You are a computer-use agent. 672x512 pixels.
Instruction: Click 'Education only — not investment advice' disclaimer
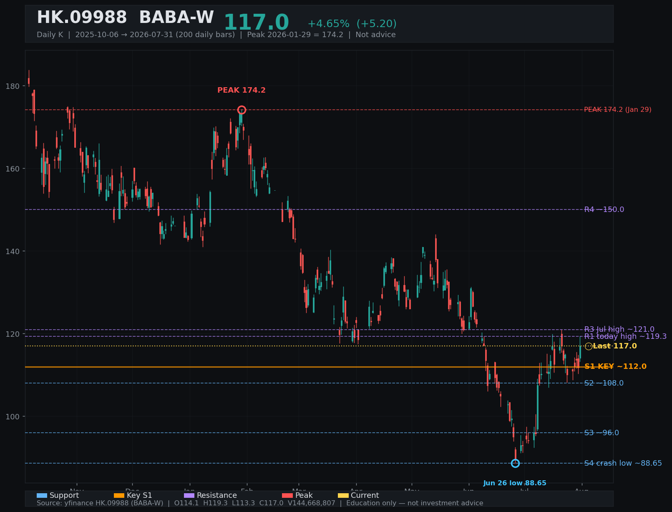(x=415, y=503)
